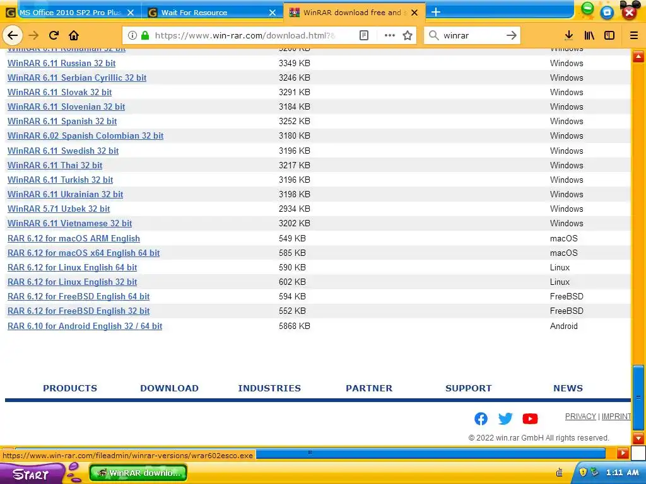Open the PRODUCTS footer menu
The image size is (646, 484).
(x=70, y=388)
